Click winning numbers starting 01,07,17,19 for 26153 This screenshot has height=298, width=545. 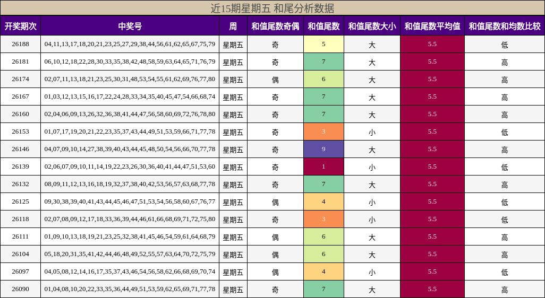130,132
